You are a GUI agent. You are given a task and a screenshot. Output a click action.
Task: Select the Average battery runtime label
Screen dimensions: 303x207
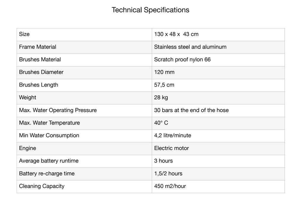click(49, 161)
